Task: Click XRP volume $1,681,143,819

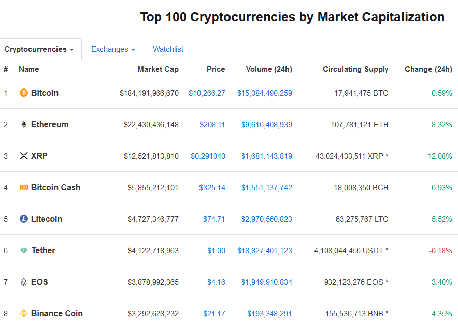Action: pyautogui.click(x=267, y=156)
